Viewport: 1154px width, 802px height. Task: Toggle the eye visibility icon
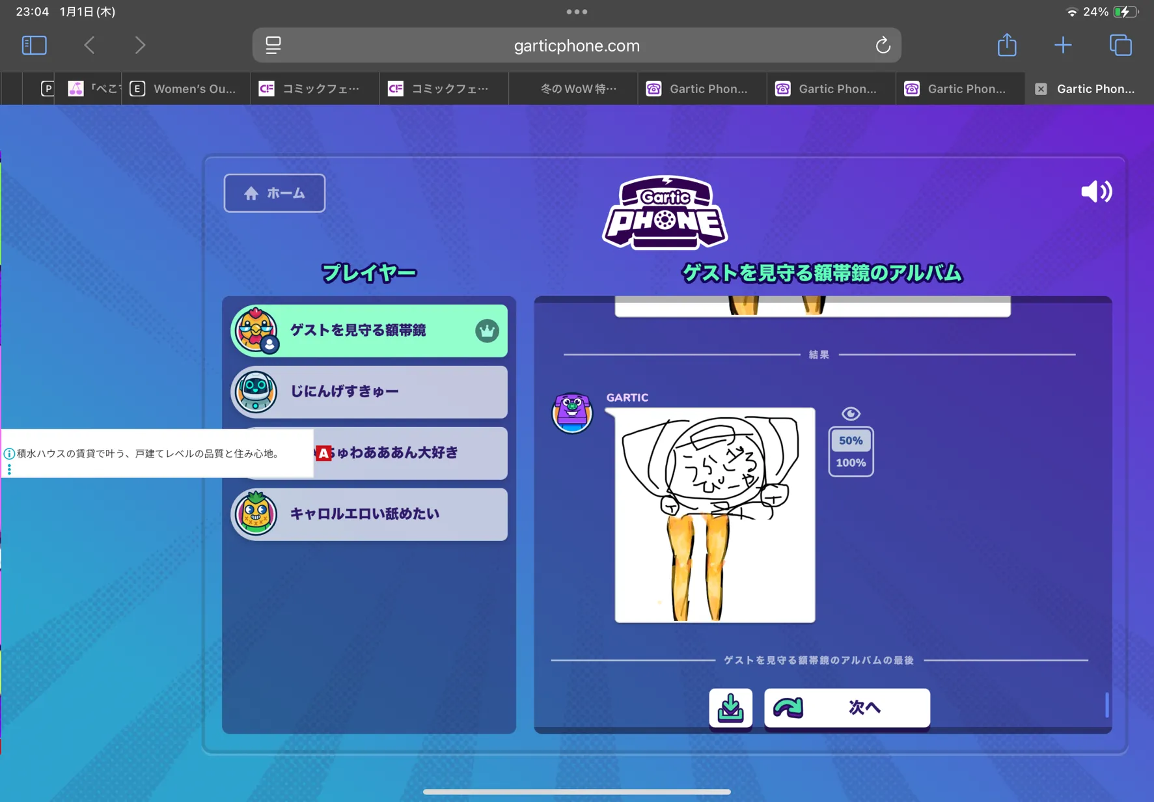(x=851, y=413)
